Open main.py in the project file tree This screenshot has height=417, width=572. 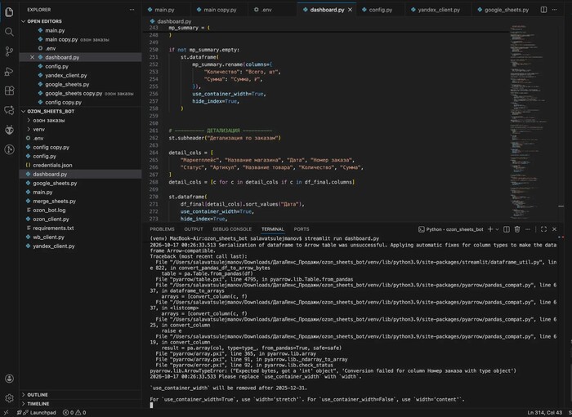(x=80, y=192)
